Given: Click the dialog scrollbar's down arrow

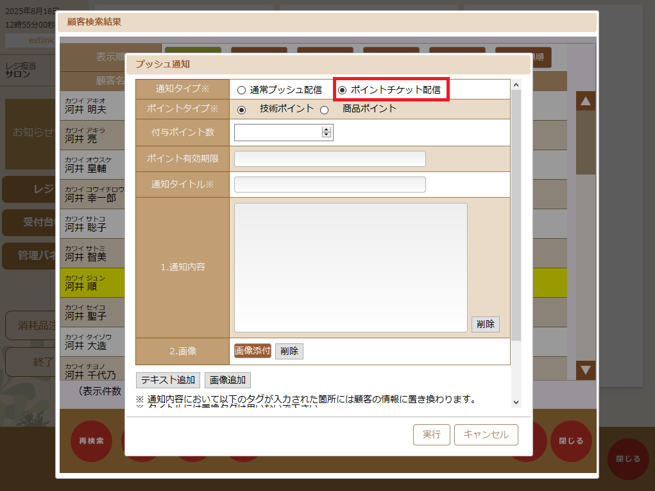Looking at the screenshot, I should [x=516, y=402].
